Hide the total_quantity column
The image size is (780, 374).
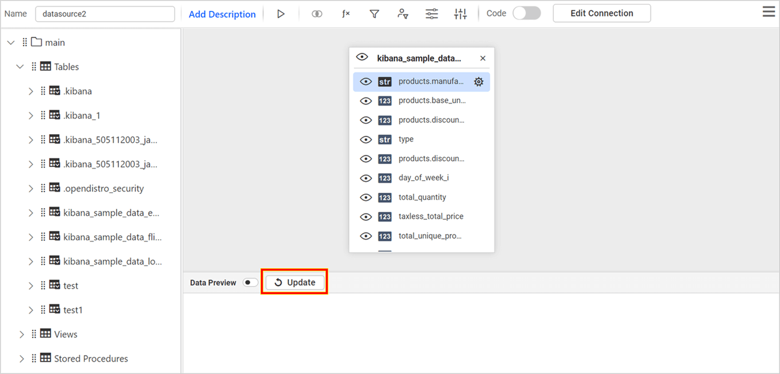coord(366,197)
